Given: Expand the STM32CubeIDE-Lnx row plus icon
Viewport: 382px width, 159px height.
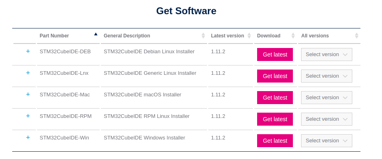Looking at the screenshot, I should click(28, 73).
